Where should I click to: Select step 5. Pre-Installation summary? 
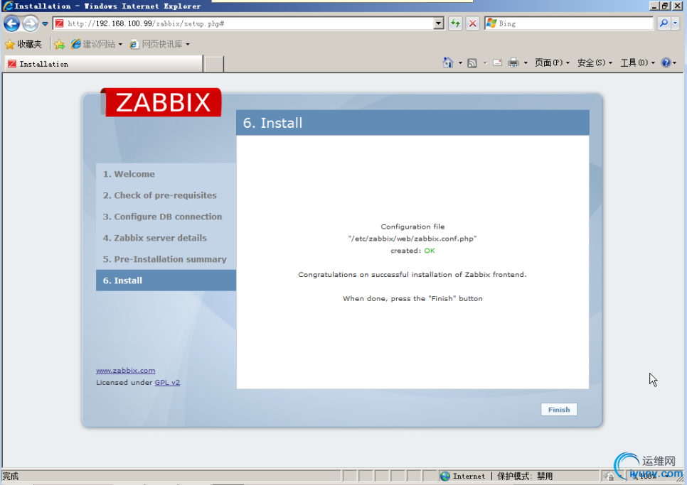[x=165, y=259]
